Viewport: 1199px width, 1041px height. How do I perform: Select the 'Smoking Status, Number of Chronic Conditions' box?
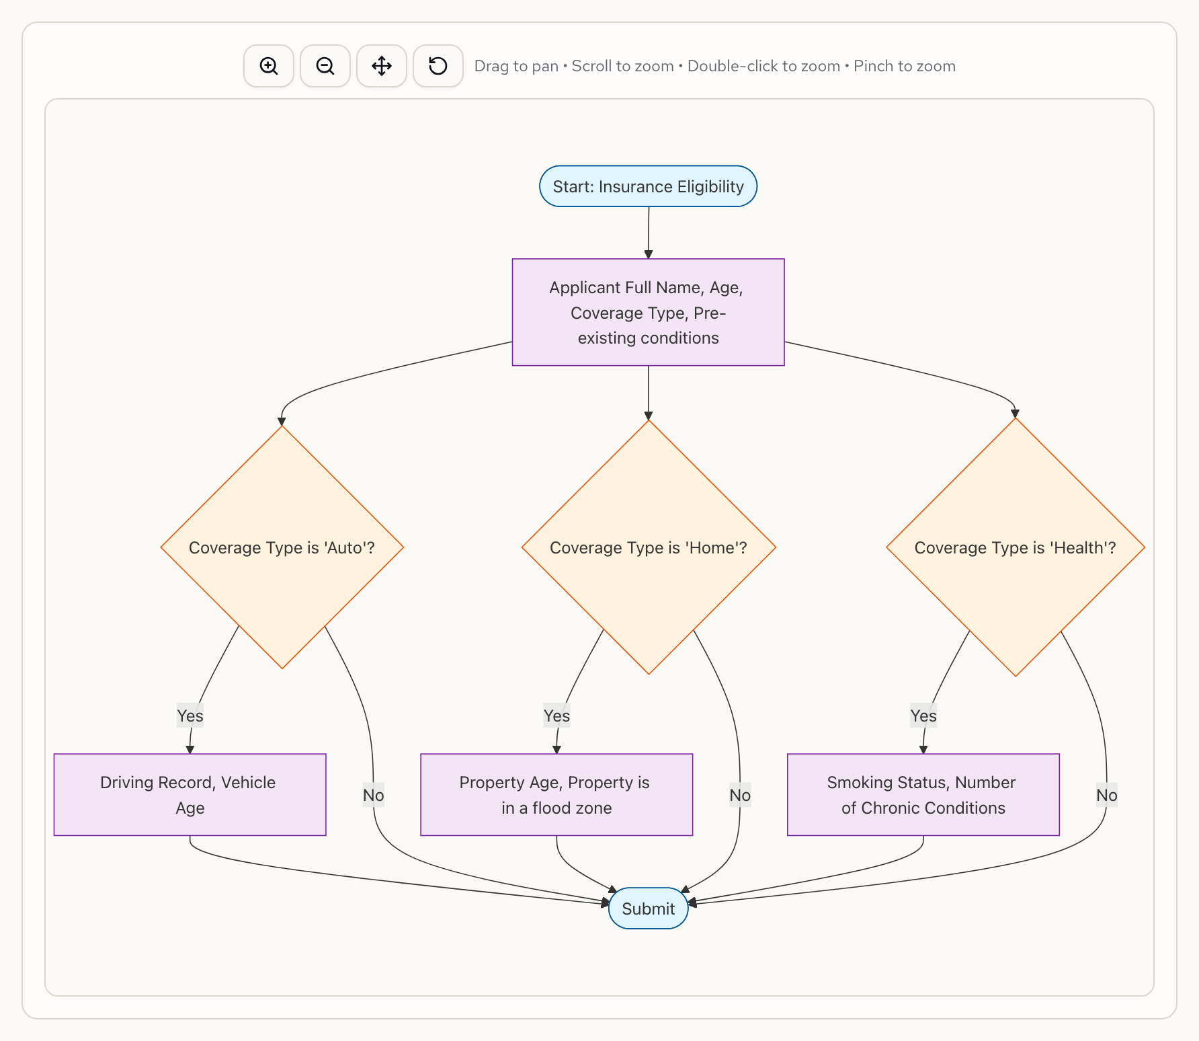pyautogui.click(x=923, y=794)
